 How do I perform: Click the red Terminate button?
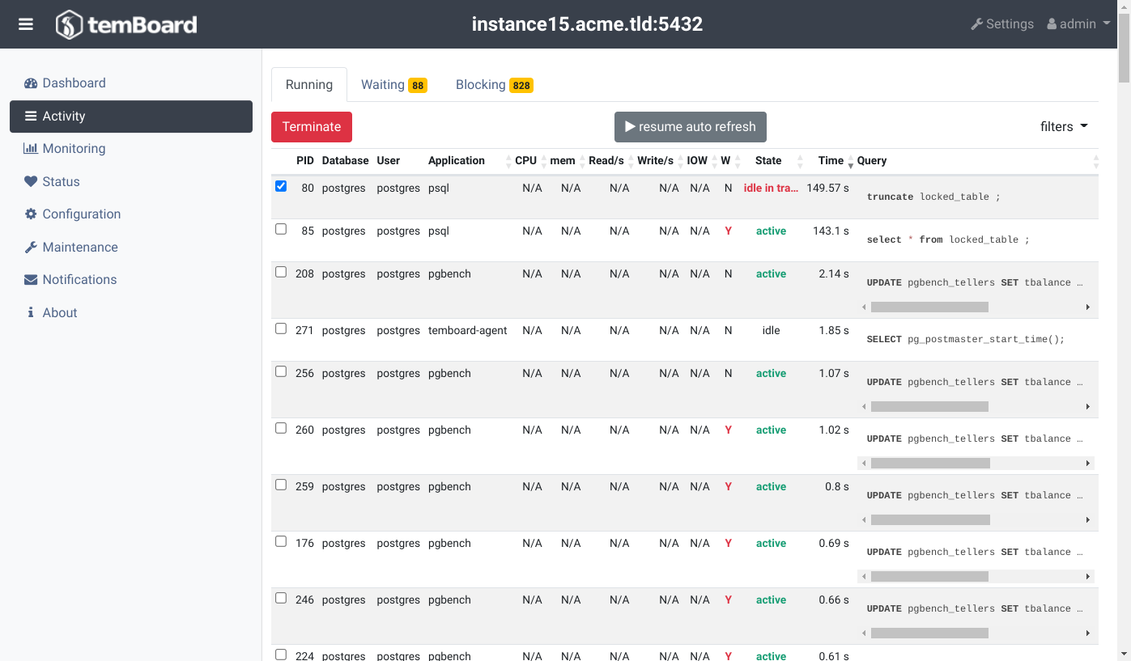[x=312, y=127]
